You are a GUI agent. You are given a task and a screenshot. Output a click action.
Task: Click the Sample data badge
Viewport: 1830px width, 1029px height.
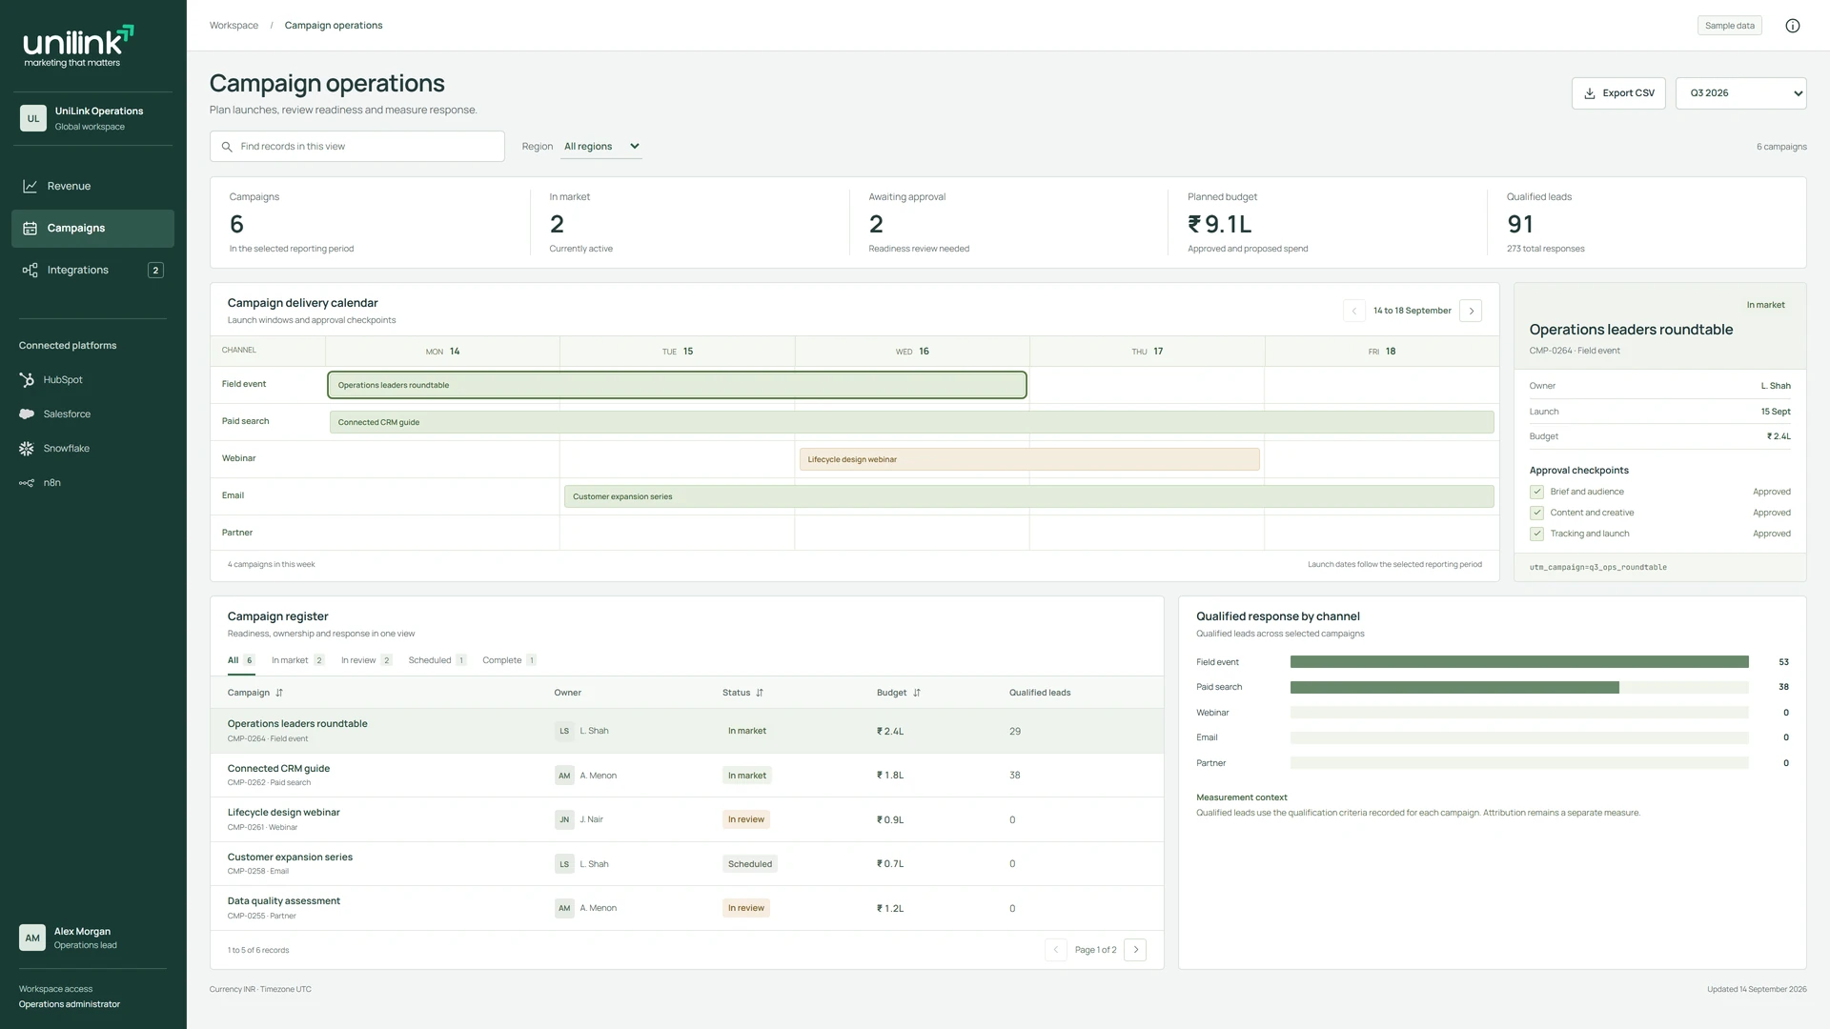[1729, 26]
